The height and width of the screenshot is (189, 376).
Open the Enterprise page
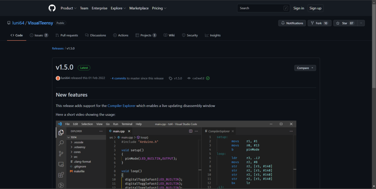point(99,8)
